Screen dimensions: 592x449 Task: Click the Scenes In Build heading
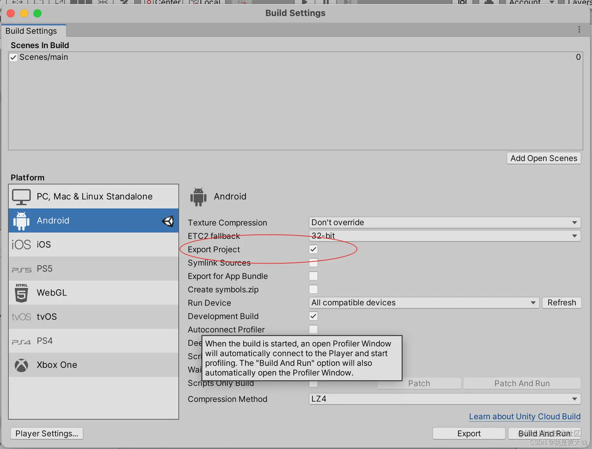[40, 45]
